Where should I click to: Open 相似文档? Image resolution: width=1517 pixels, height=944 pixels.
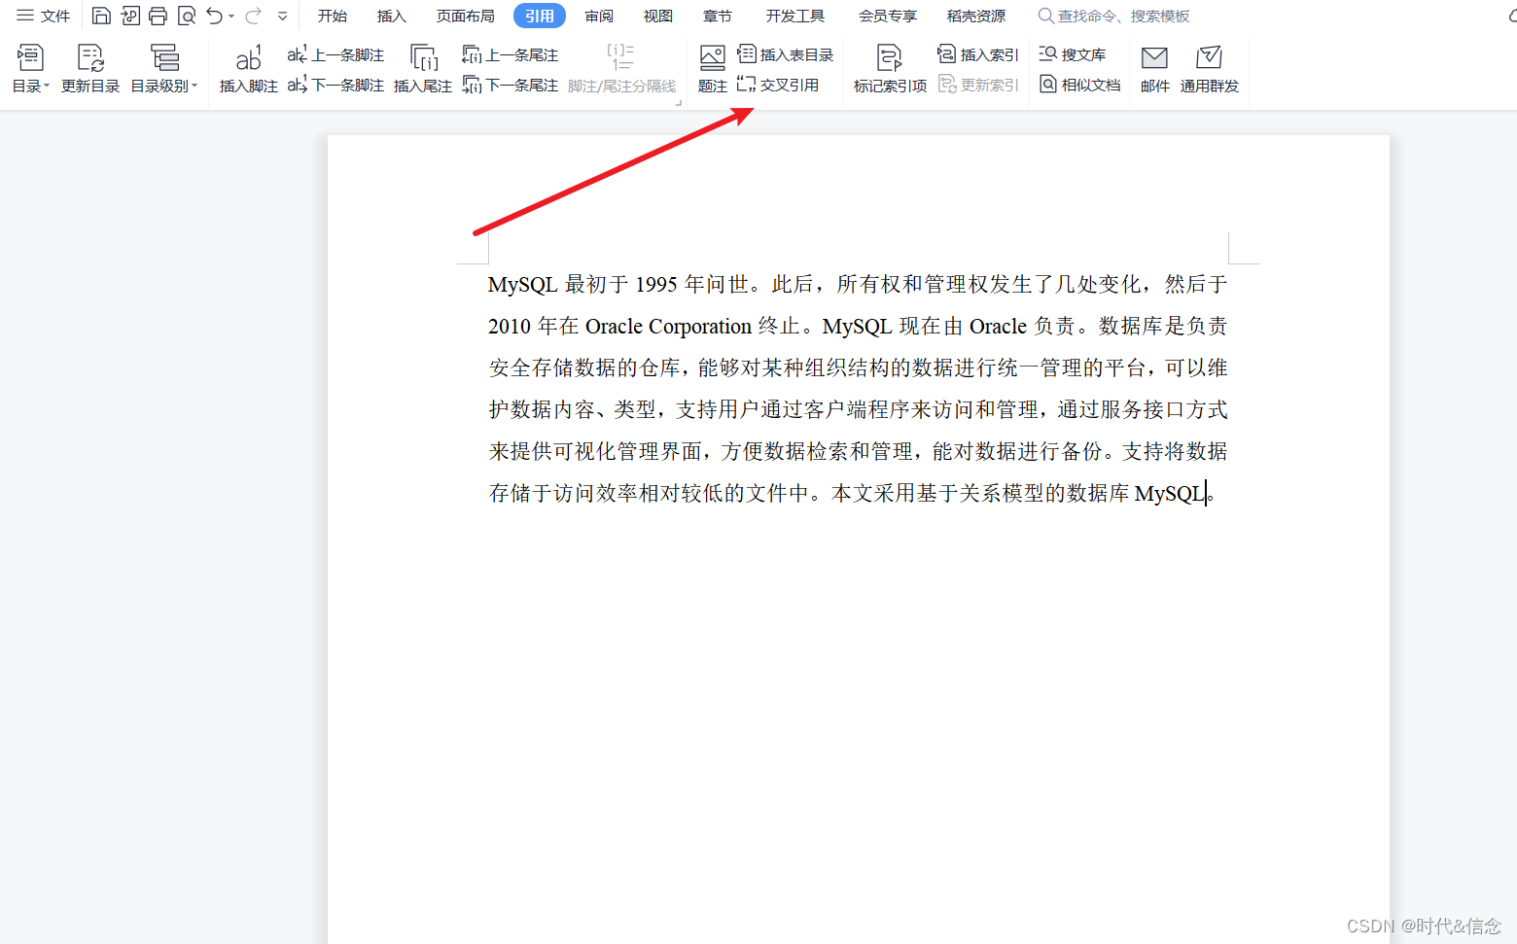1079,85
